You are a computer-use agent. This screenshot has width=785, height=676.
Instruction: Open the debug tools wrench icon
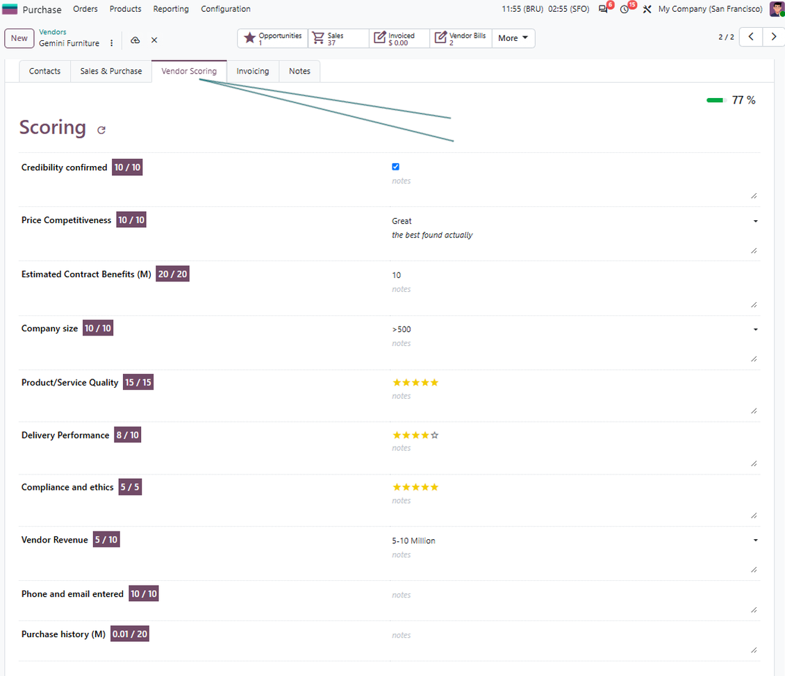tap(647, 9)
